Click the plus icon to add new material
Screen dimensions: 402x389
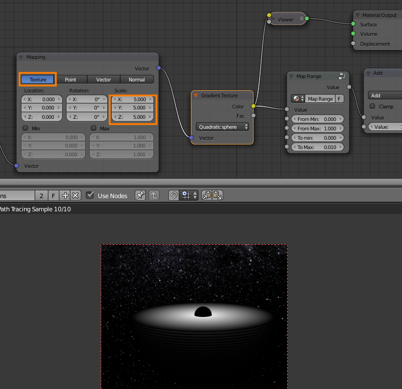click(x=65, y=195)
